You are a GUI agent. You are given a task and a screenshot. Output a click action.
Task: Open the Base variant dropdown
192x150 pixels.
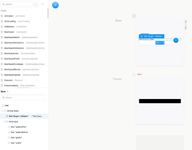coord(5,91)
